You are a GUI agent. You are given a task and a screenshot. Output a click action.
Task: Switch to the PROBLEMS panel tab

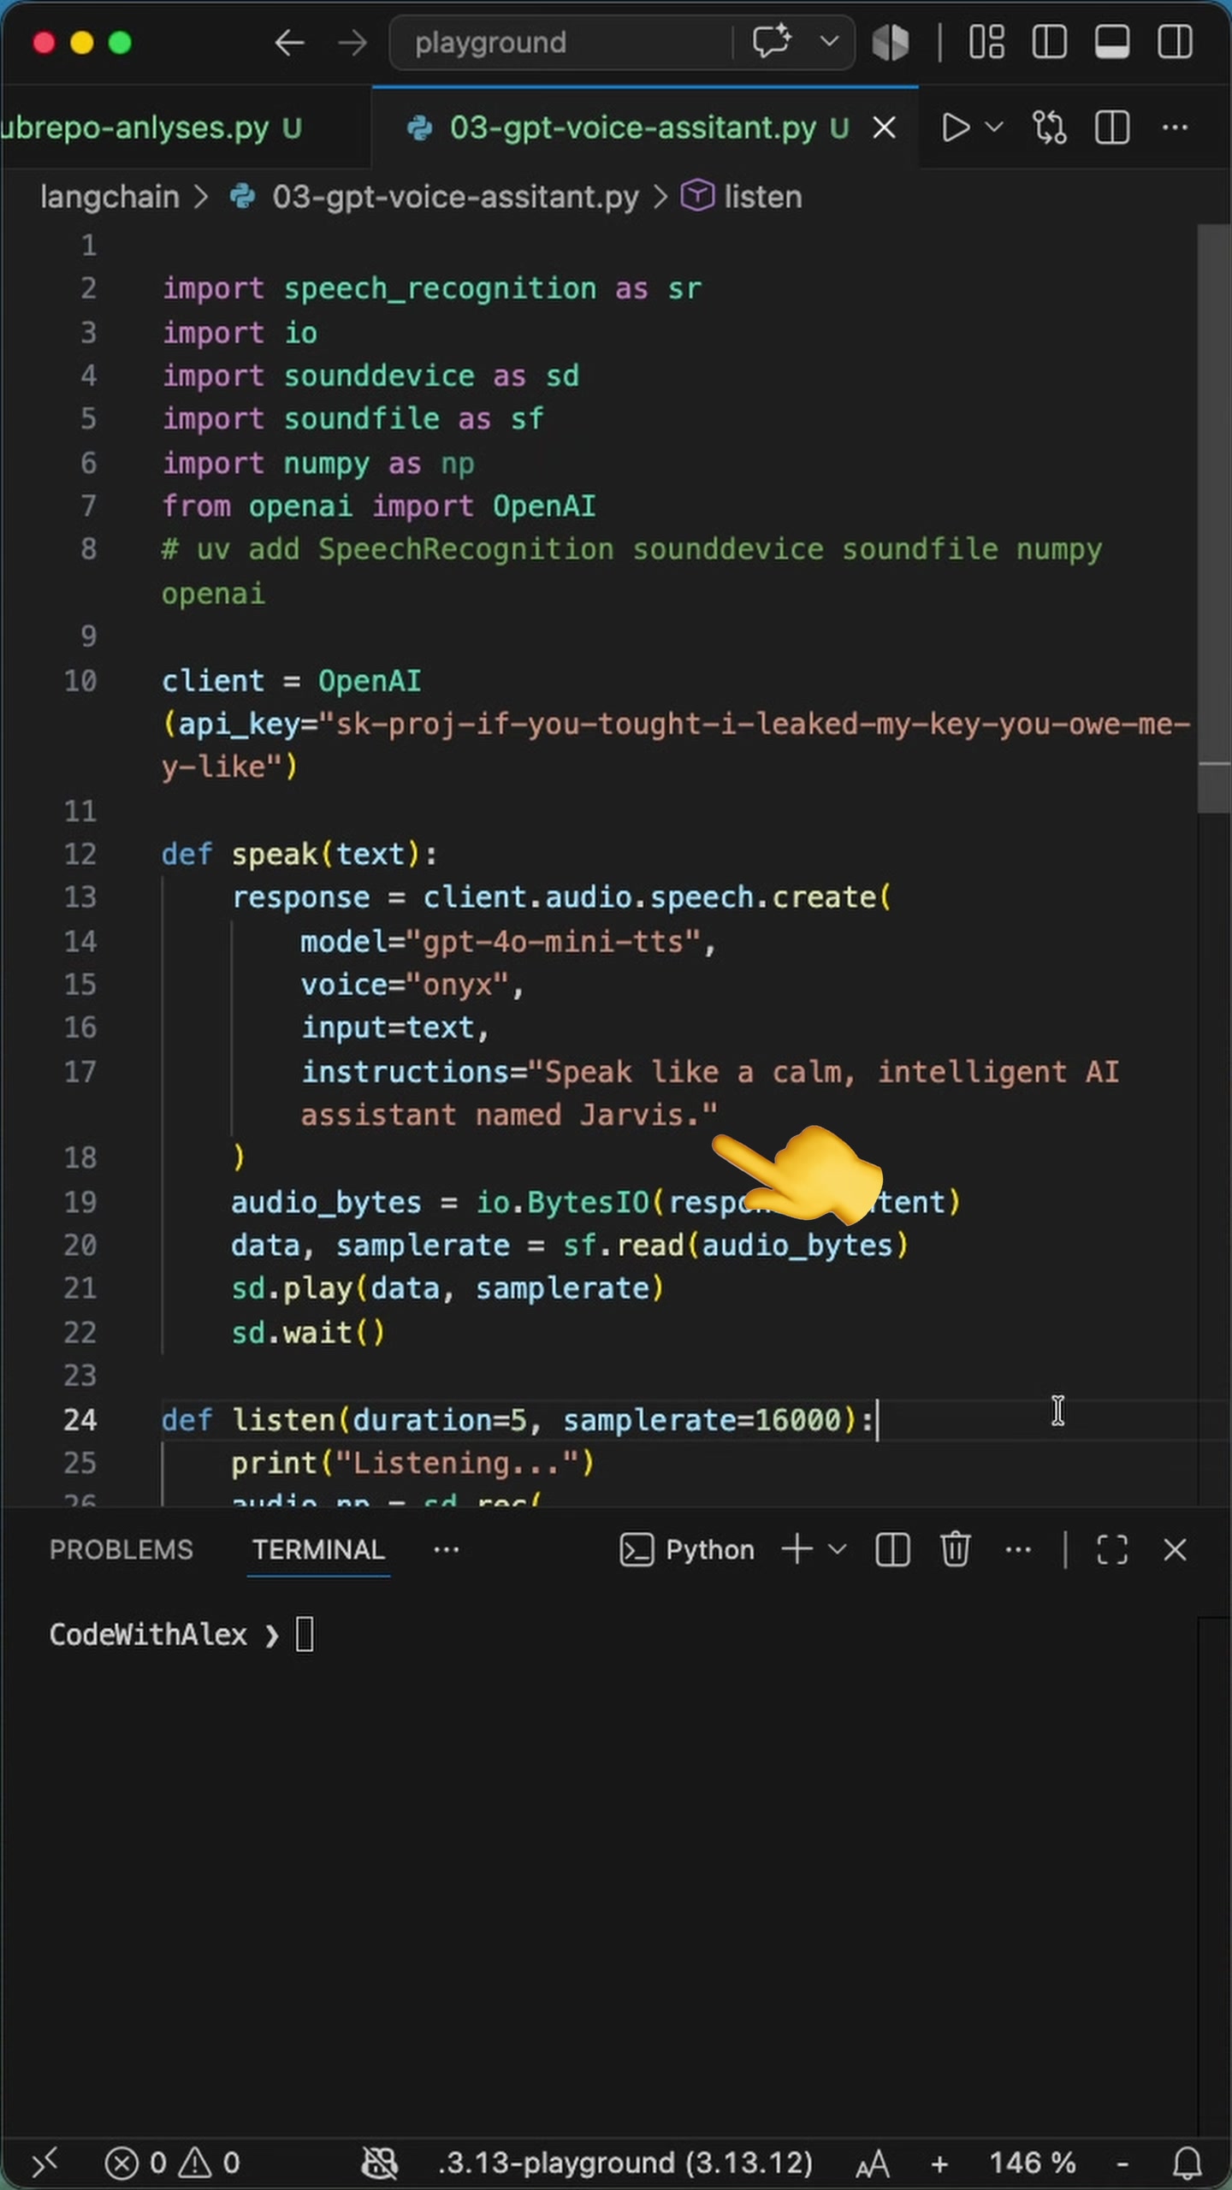[x=121, y=1550]
